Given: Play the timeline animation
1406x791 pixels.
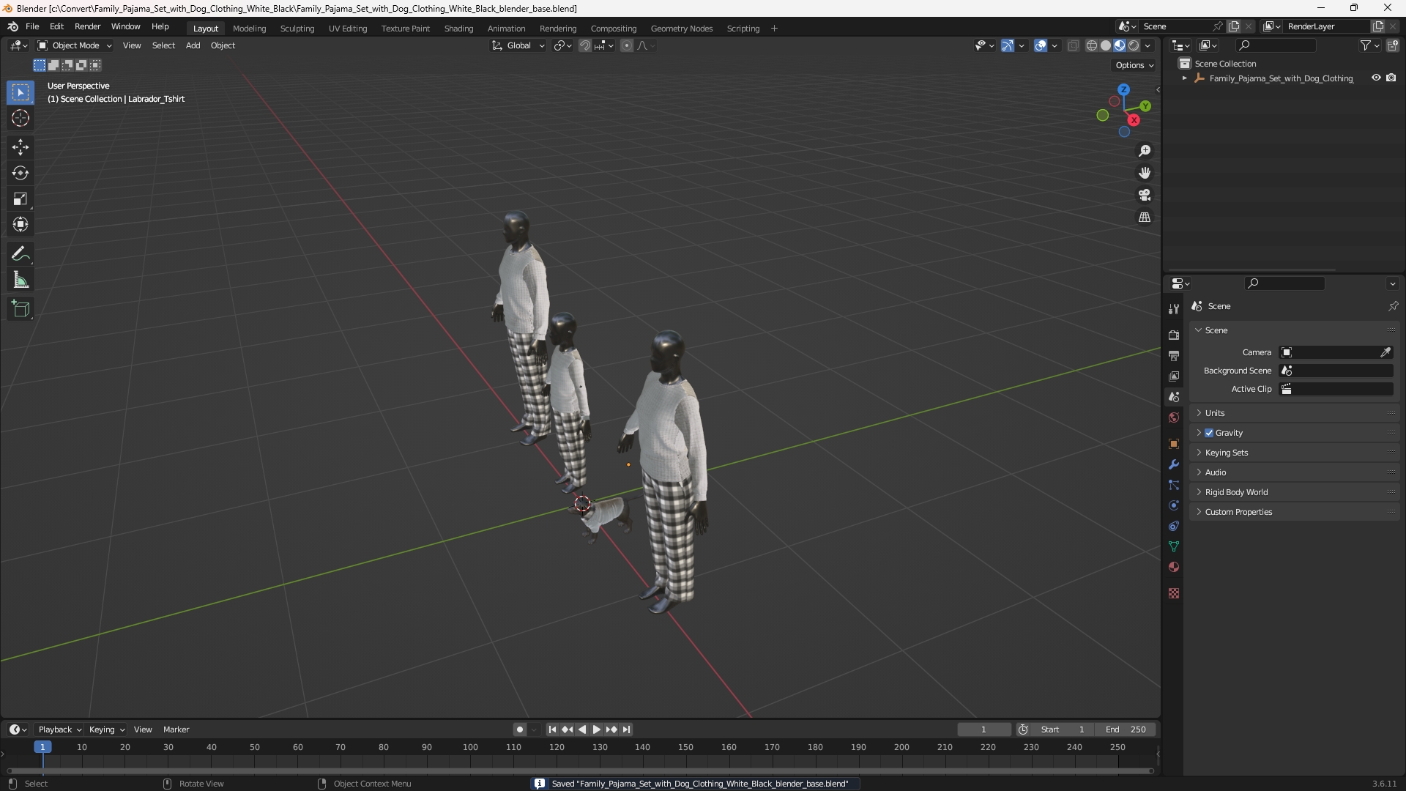Looking at the screenshot, I should tap(596, 729).
